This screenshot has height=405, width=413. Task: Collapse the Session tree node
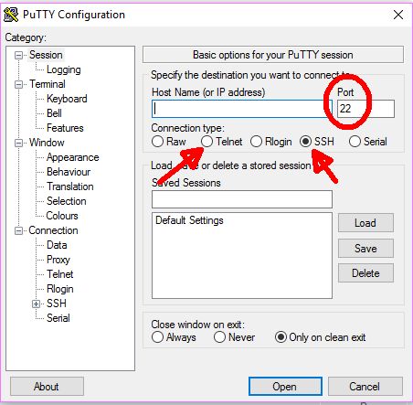pyautogui.click(x=18, y=55)
